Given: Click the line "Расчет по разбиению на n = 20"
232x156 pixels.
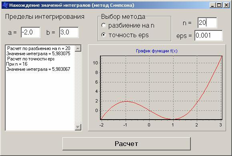Looking at the screenshot, I should point(39,48).
